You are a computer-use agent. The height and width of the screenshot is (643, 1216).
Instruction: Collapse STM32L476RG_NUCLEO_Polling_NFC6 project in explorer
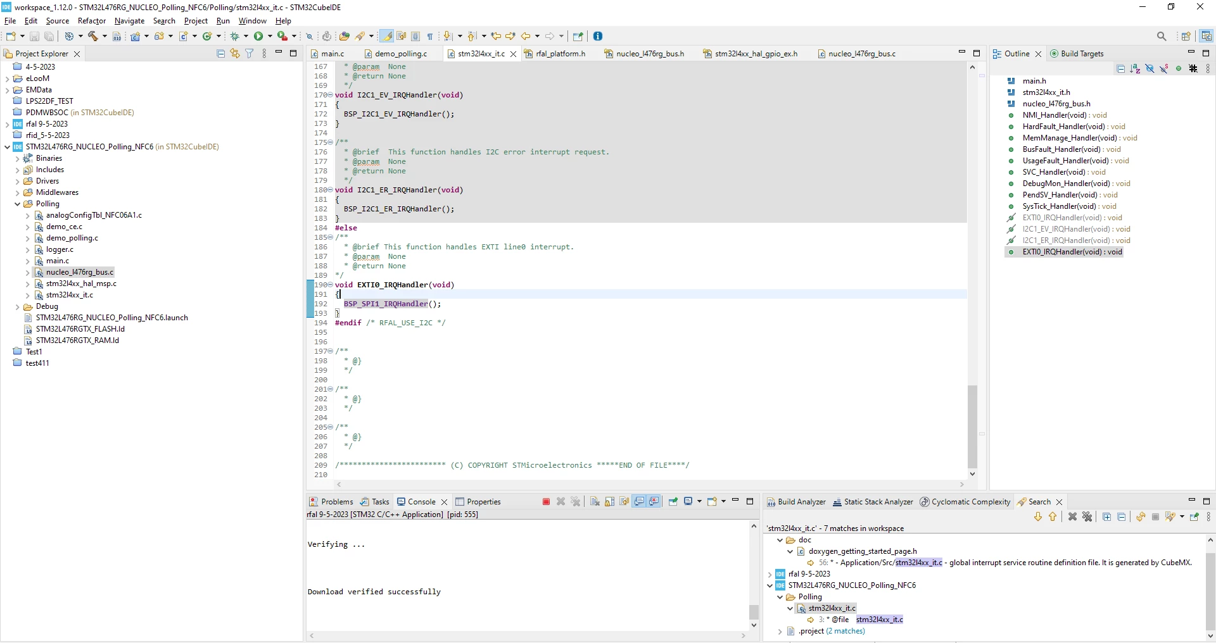tap(7, 147)
